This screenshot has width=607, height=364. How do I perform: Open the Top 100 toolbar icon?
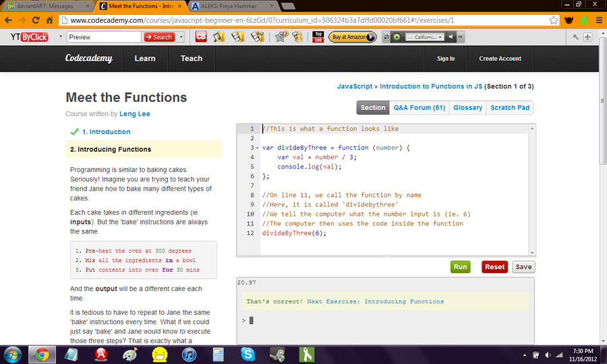318,37
